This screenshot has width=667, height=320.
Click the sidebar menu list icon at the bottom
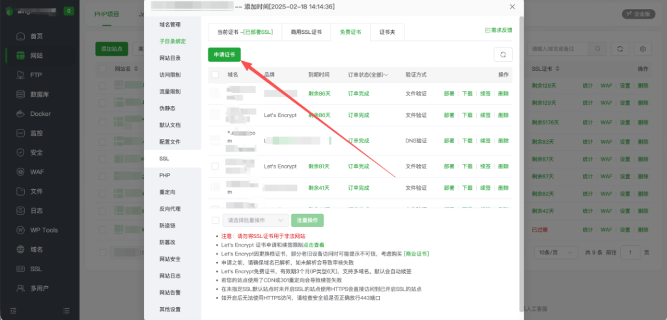[66, 311]
